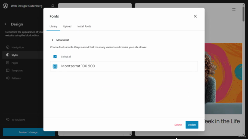Switch to the Upload tab

pyautogui.click(x=67, y=26)
